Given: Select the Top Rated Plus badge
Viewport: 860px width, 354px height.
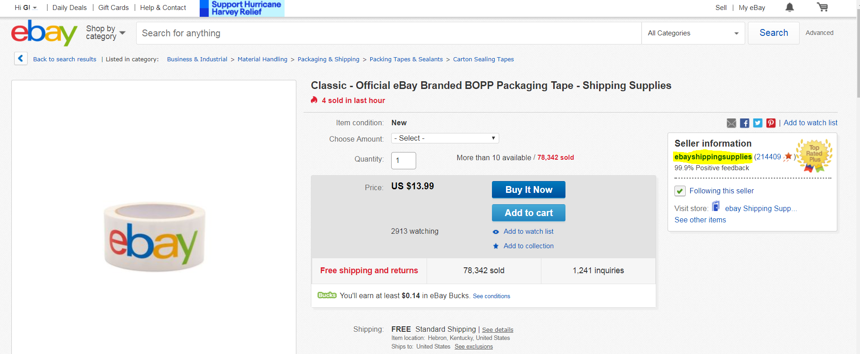Looking at the screenshot, I should click(x=814, y=155).
